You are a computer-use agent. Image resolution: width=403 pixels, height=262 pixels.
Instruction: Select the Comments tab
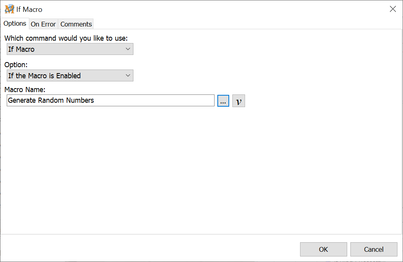point(76,24)
